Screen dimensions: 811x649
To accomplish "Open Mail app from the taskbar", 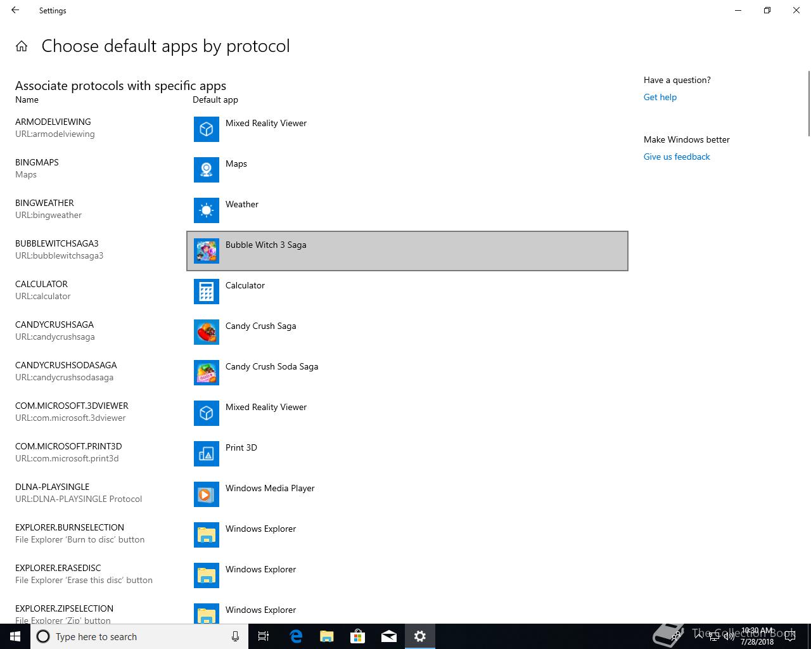I will [389, 636].
